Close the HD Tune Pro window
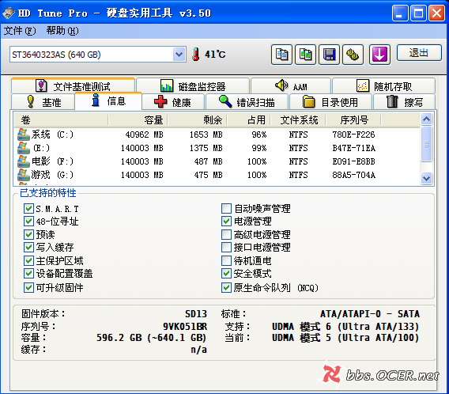Screen dimensions: 449x394 pyautogui.click(x=436, y=13)
